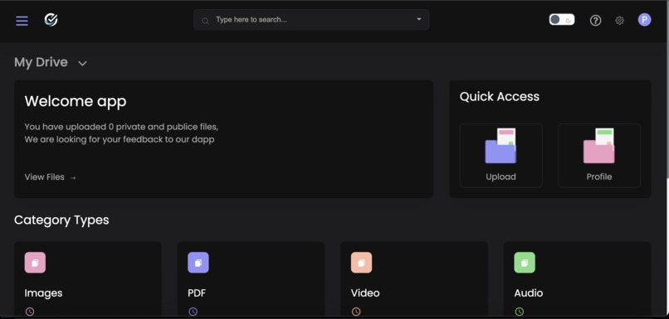This screenshot has width=669, height=319.
Task: Click the Quick Access heading
Action: point(500,97)
